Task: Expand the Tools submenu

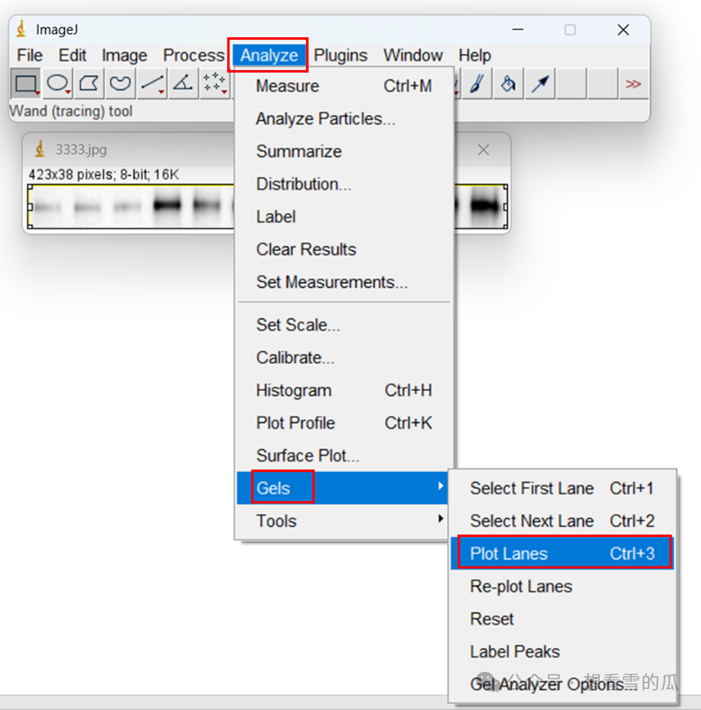Action: pos(342,521)
